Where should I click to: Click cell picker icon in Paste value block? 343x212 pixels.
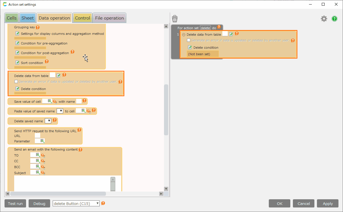83,111
